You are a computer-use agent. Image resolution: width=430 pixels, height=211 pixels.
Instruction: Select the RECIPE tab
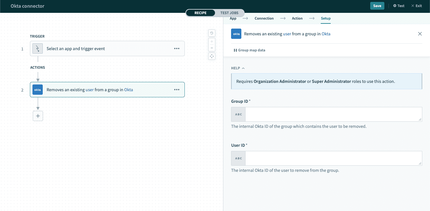click(x=200, y=13)
